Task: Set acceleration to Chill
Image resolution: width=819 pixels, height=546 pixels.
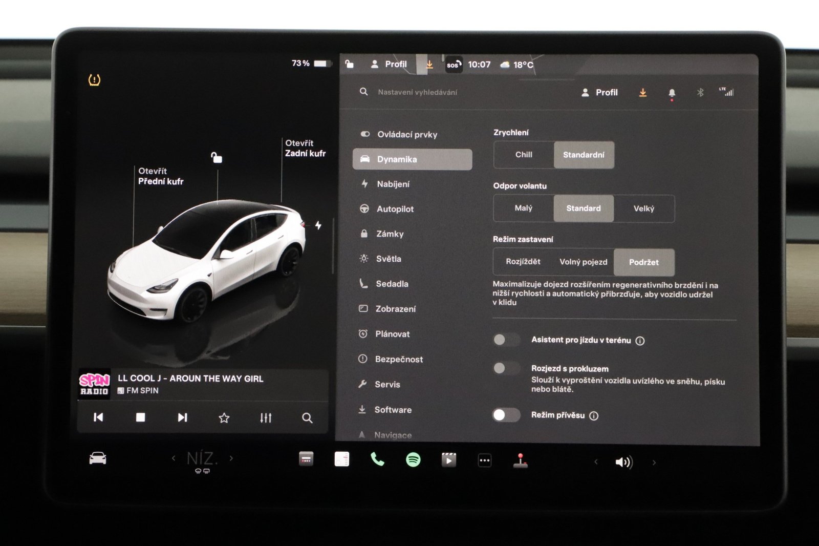Action: pyautogui.click(x=524, y=155)
